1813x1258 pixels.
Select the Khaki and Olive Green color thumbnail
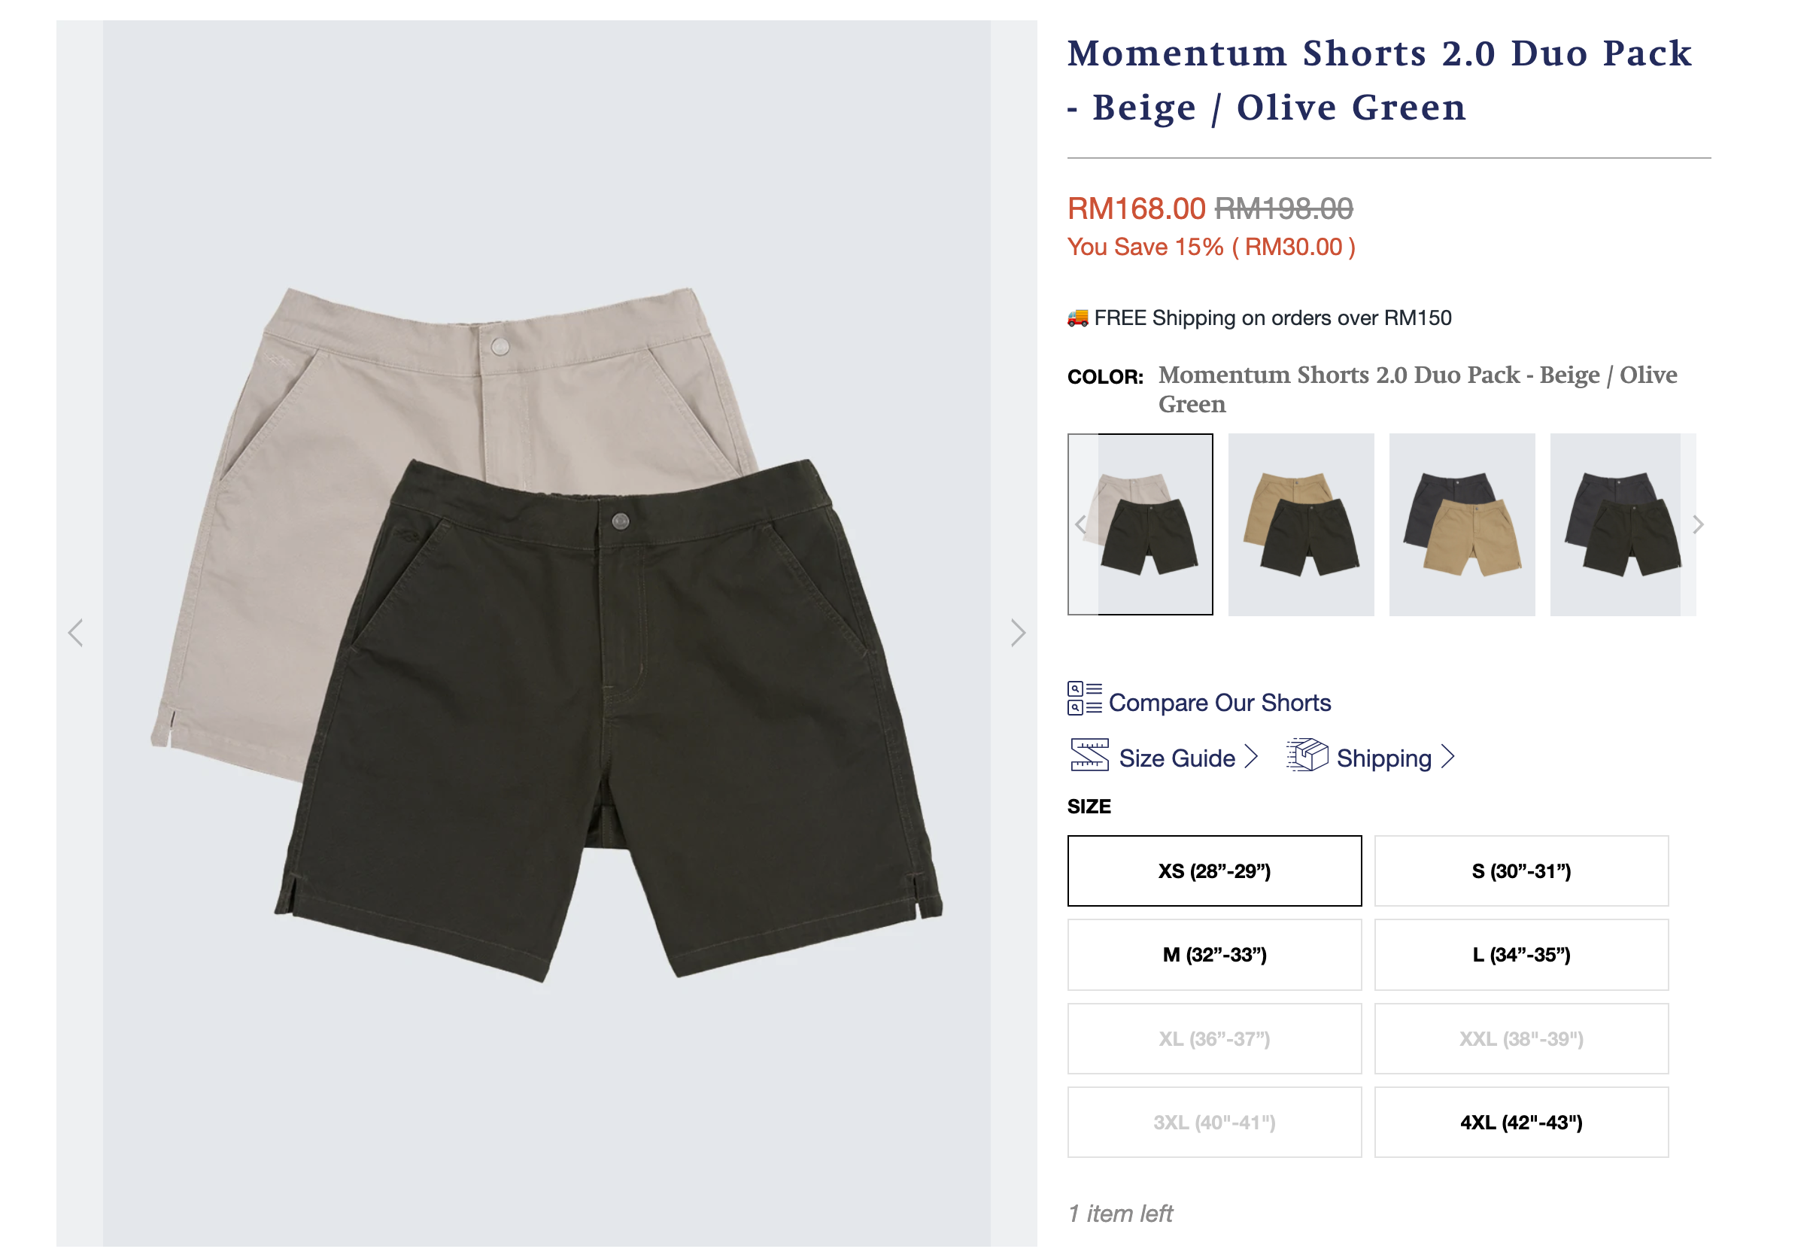(1300, 524)
